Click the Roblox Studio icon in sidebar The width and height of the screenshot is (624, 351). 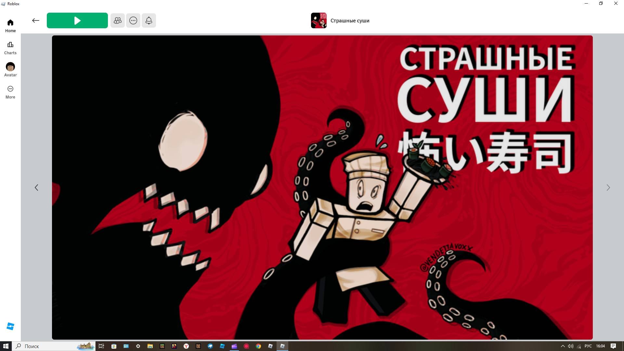coord(10,326)
